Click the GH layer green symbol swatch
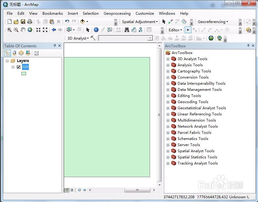The height and width of the screenshot is (202, 258). coord(24,73)
